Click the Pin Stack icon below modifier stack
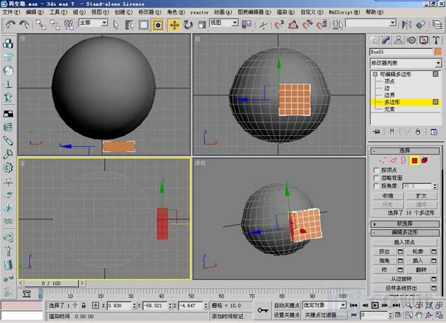 point(376,132)
